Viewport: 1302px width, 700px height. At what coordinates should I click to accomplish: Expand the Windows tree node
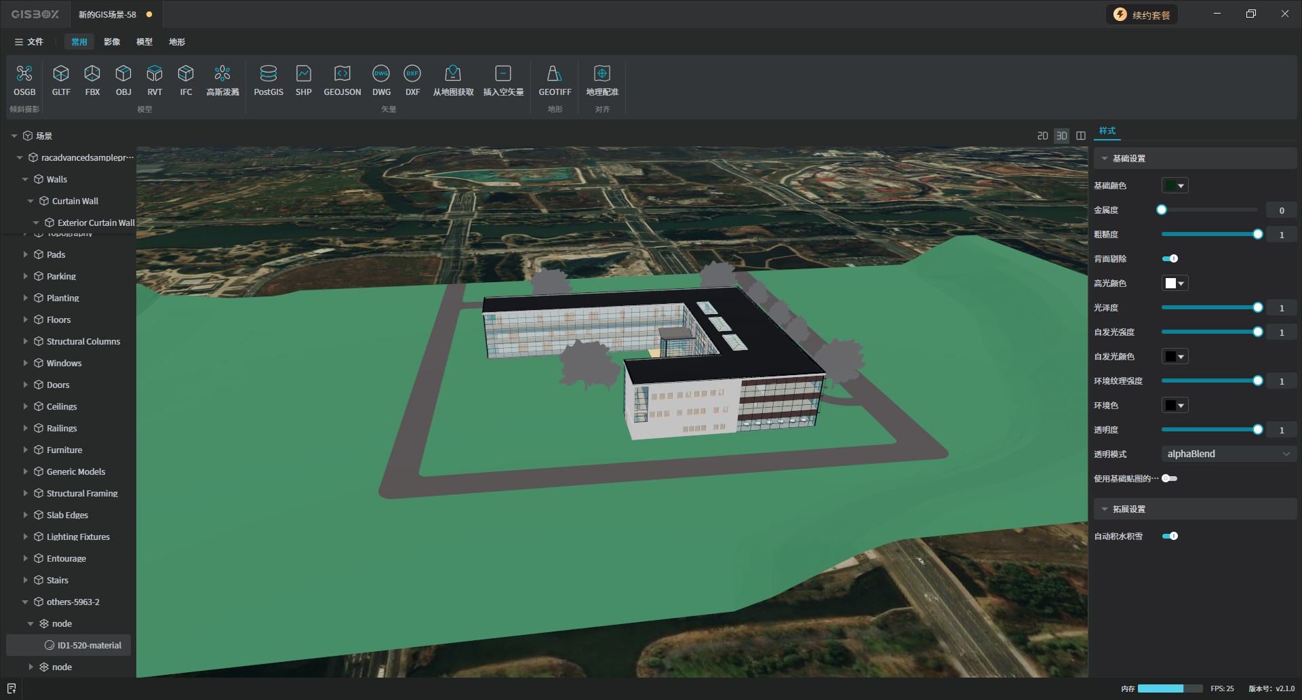(x=26, y=363)
